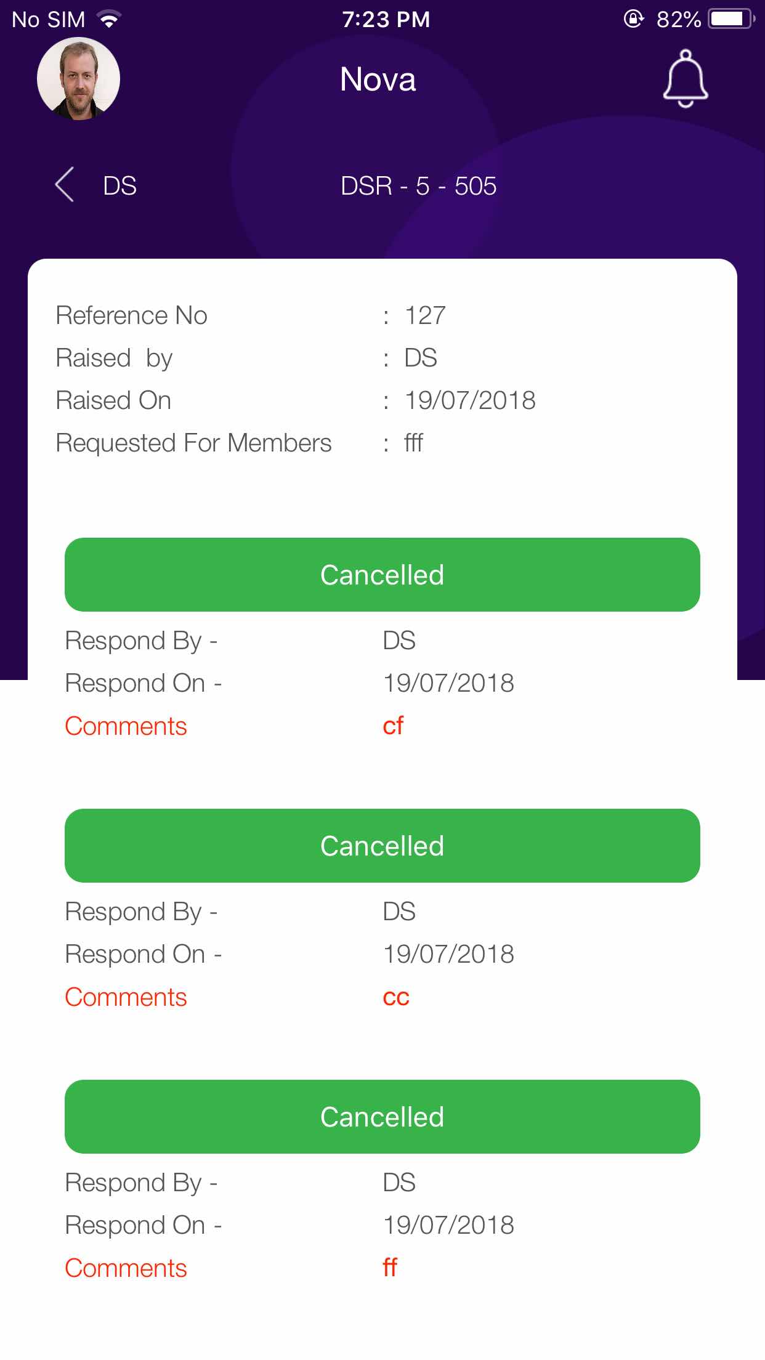765x1360 pixels.
Task: Tap the battery icon in status bar
Action: coord(731,20)
